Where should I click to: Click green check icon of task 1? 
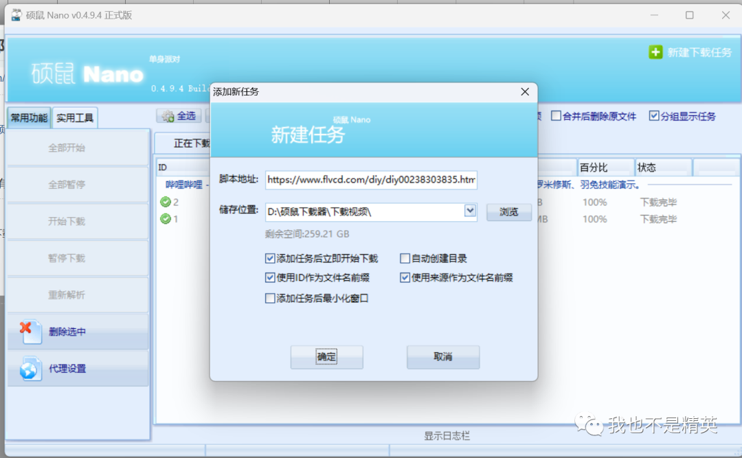coord(165,219)
